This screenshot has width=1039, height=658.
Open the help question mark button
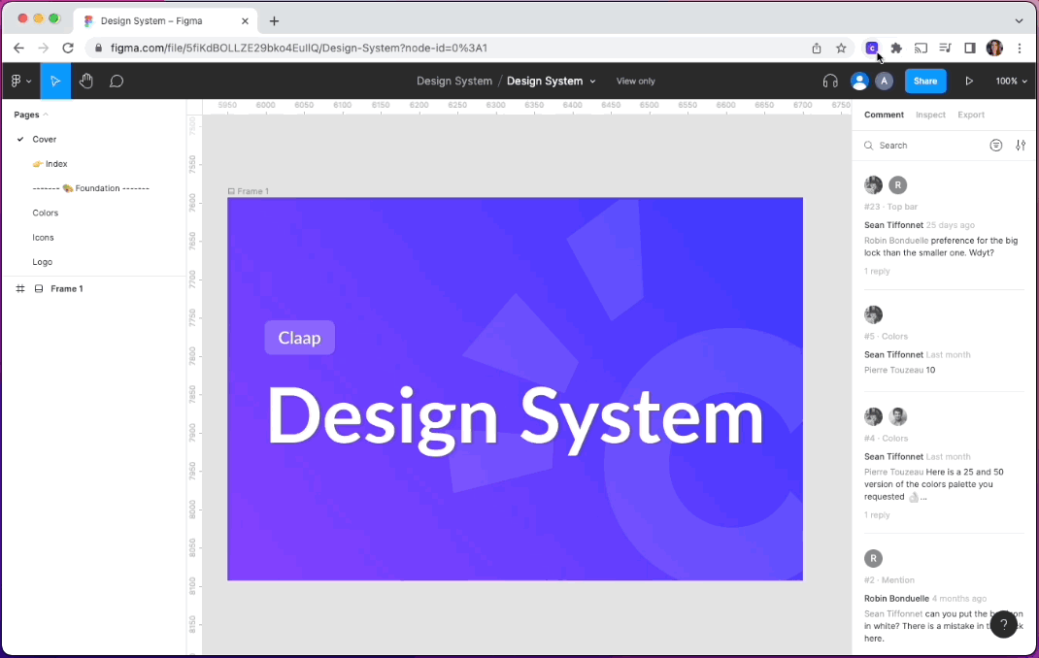coord(1003,624)
